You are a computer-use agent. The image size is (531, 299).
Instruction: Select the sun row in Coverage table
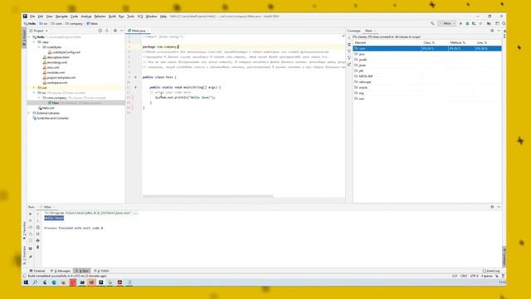(427, 98)
